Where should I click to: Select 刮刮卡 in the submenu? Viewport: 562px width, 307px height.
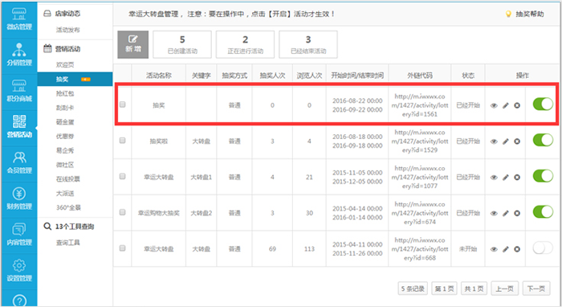click(65, 108)
